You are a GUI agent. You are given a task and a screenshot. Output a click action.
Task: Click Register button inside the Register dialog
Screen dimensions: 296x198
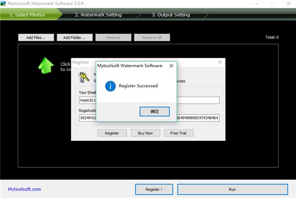pos(112,133)
